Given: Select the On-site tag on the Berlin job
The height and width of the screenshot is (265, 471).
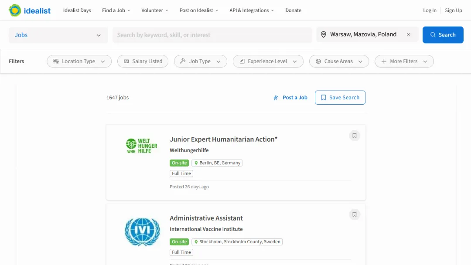Looking at the screenshot, I should coord(179,163).
